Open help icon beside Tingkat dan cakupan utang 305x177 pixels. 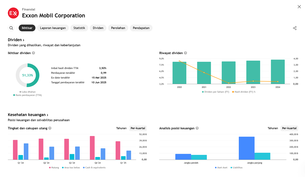[x=50, y=128]
